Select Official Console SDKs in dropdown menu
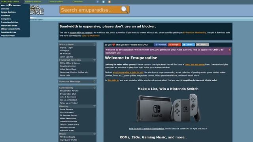This screenshot has width=253, height=142. click(x=11, y=29)
